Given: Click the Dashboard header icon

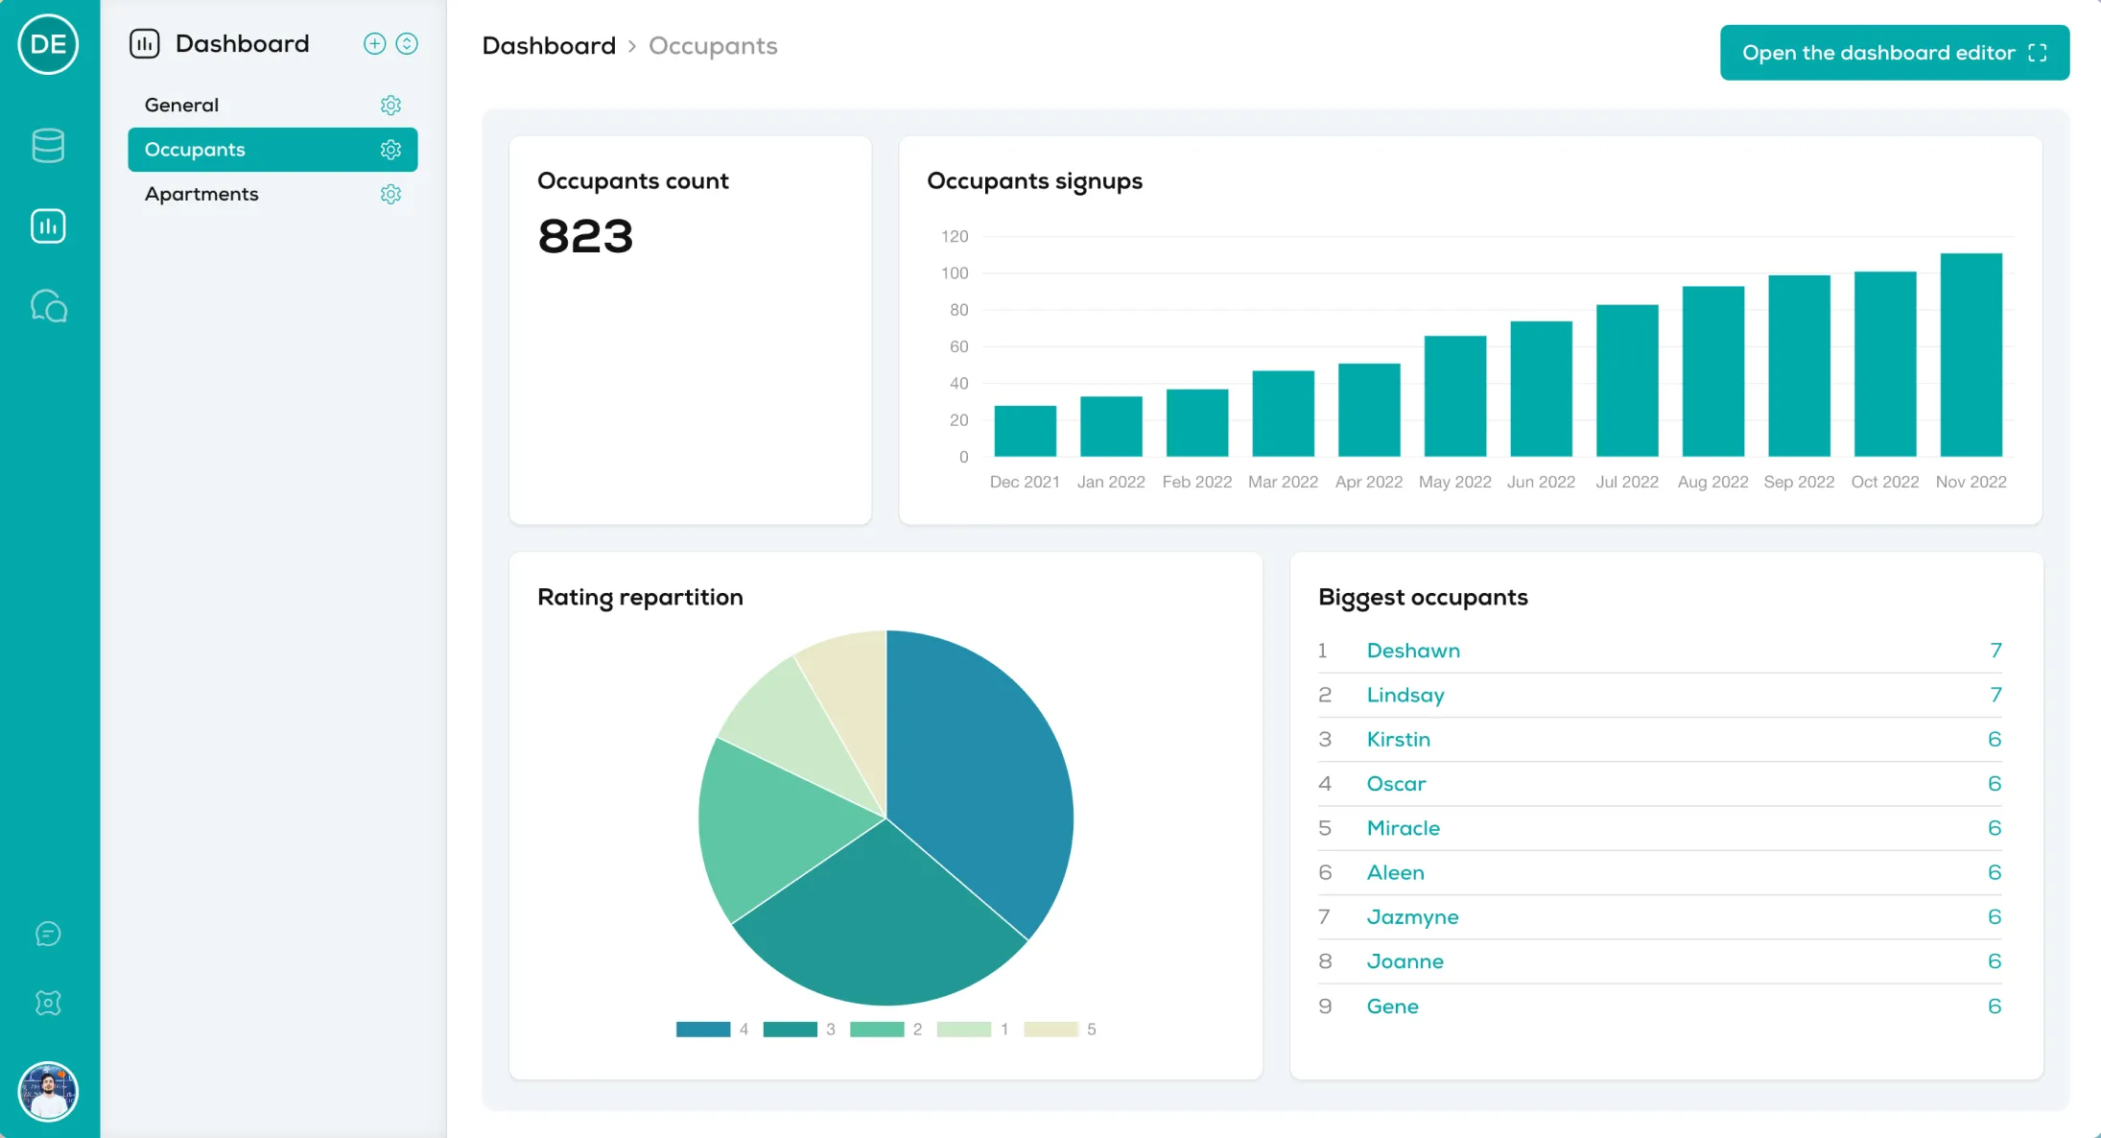Looking at the screenshot, I should 145,44.
